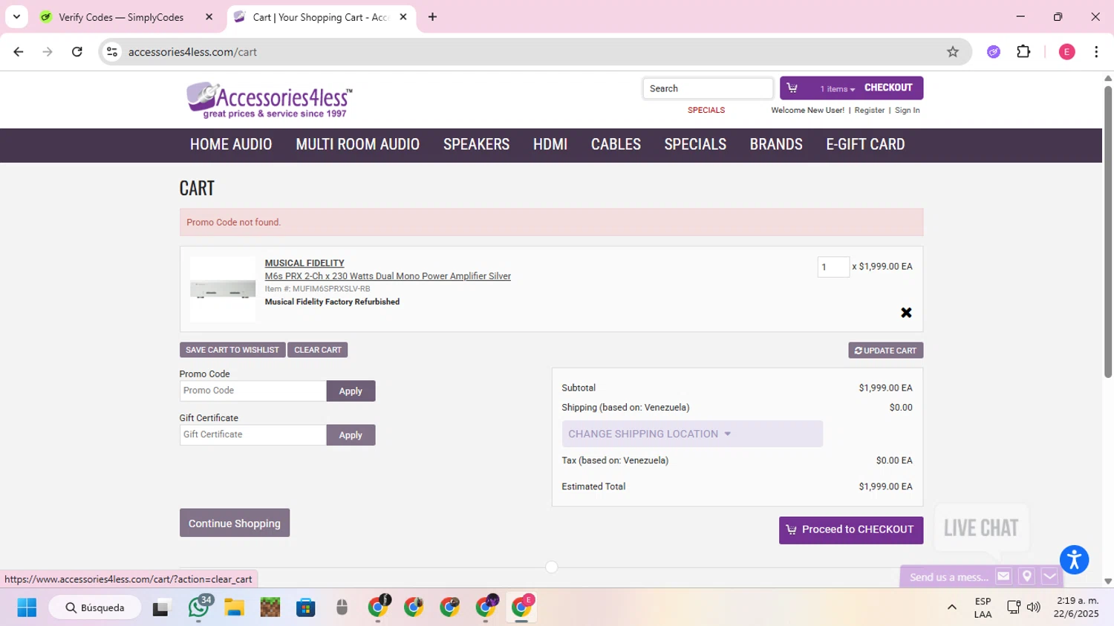
Task: Focus the Gift Certificate input field
Action: (x=253, y=434)
